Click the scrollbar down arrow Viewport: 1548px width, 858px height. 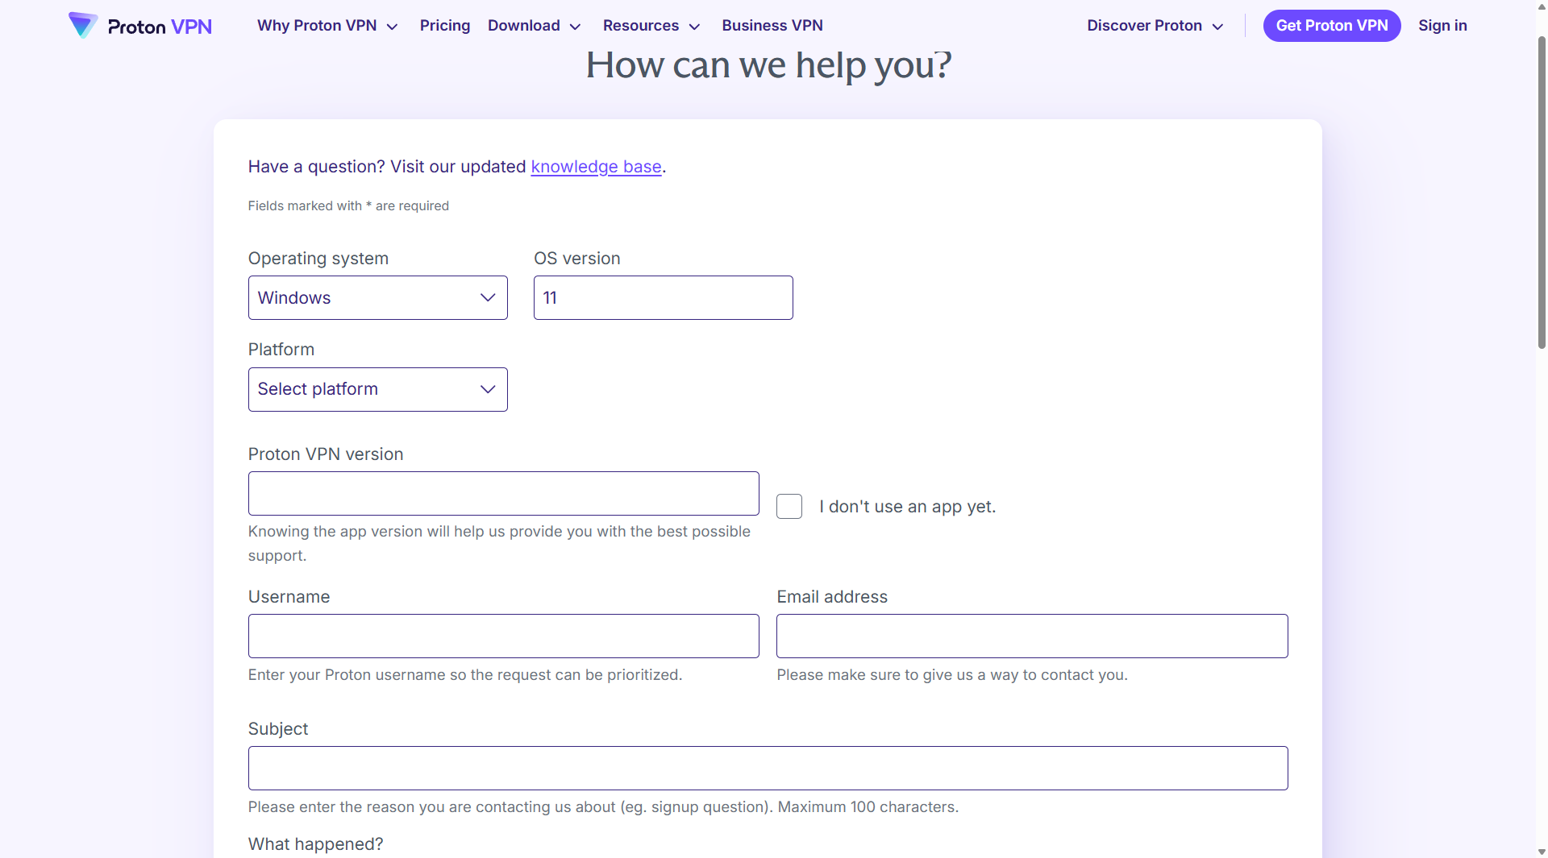(x=1542, y=852)
